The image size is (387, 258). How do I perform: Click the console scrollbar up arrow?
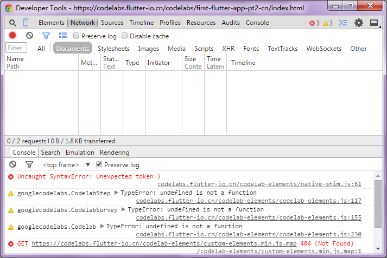[x=378, y=176]
